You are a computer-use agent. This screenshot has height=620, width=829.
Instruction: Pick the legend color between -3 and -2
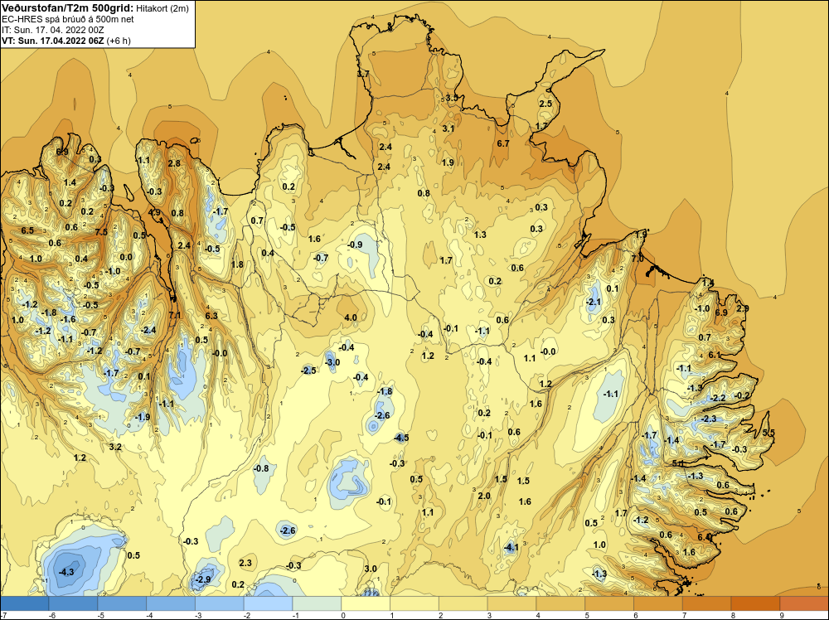(x=220, y=603)
